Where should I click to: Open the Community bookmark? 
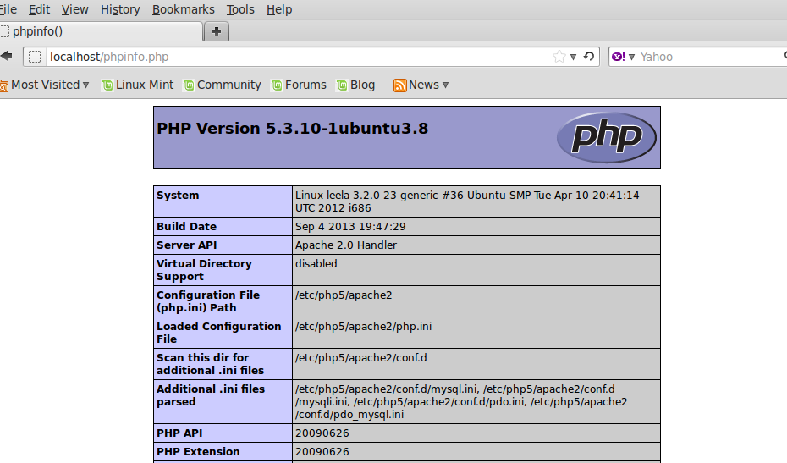tap(223, 85)
